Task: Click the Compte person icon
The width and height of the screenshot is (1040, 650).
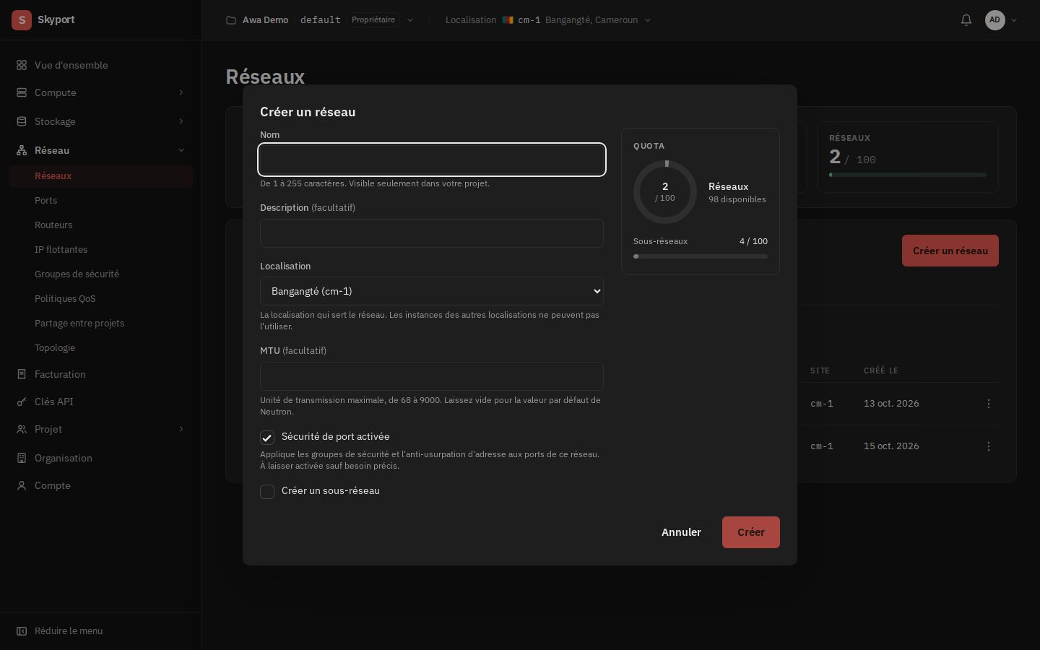Action: pyautogui.click(x=22, y=485)
